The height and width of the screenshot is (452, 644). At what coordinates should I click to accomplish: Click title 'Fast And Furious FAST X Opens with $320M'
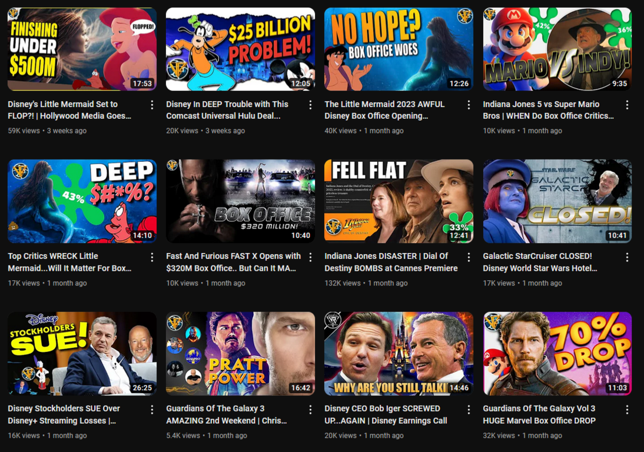(233, 262)
